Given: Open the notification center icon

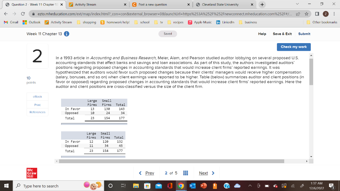Looking at the screenshot, I should (332, 186).
